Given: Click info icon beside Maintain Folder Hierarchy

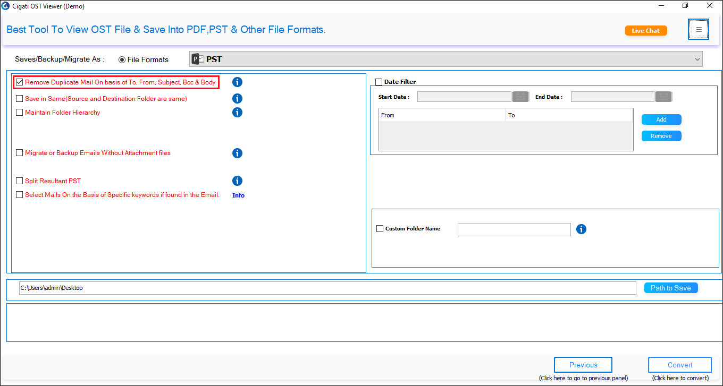Looking at the screenshot, I should [x=238, y=112].
